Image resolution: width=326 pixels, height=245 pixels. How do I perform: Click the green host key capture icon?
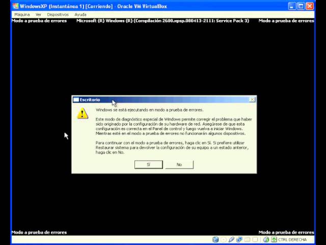[274, 239]
